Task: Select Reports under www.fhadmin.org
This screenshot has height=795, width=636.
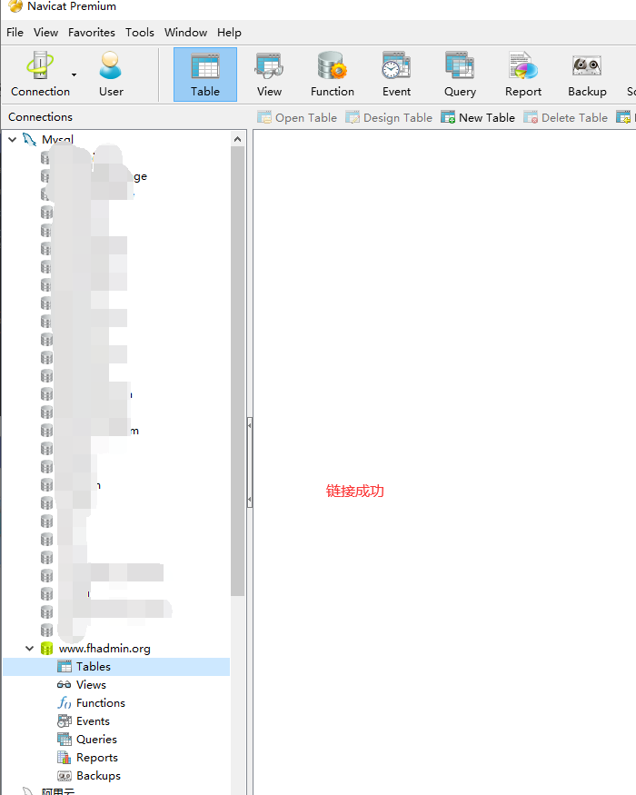Action: point(97,758)
